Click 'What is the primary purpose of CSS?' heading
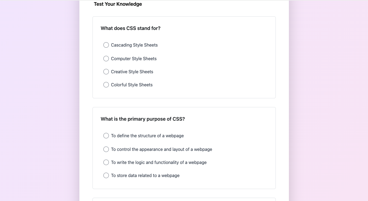 pos(143,119)
